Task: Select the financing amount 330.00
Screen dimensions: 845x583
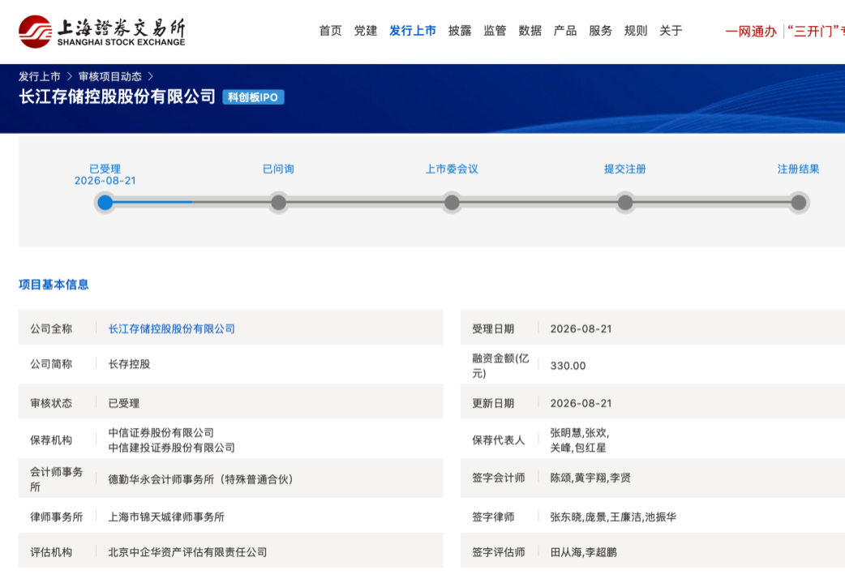Action: pos(568,366)
